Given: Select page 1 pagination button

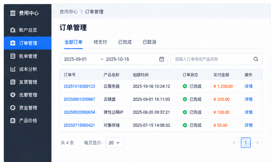Looking at the screenshot, I should (246, 143).
